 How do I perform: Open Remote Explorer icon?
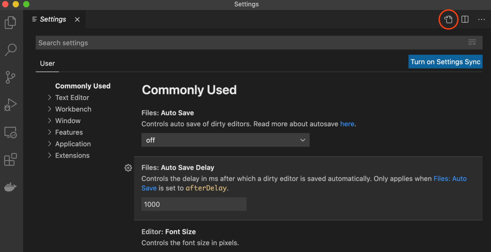coord(10,132)
